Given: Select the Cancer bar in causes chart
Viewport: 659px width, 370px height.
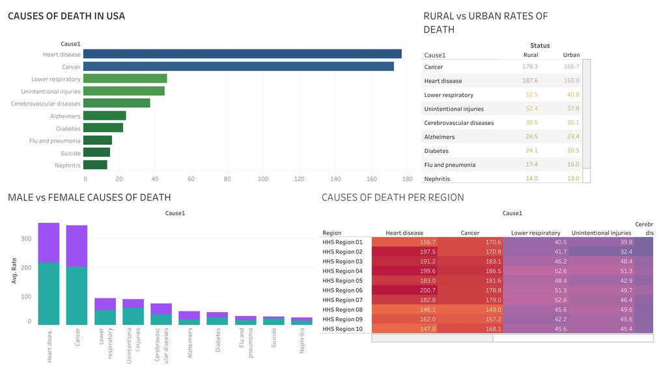Looking at the screenshot, I should 238,66.
